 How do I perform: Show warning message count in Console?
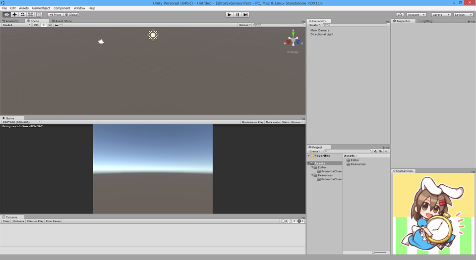[292, 221]
